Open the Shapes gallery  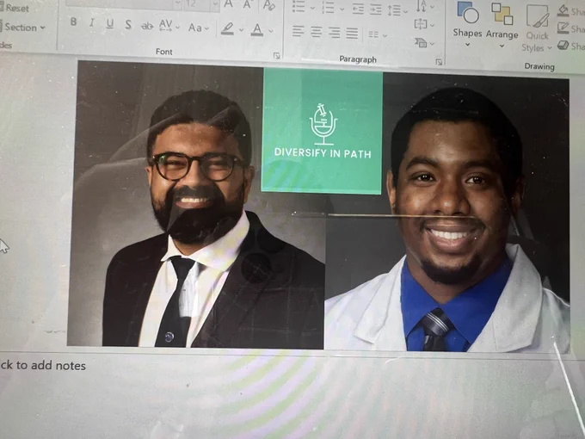tap(467, 25)
